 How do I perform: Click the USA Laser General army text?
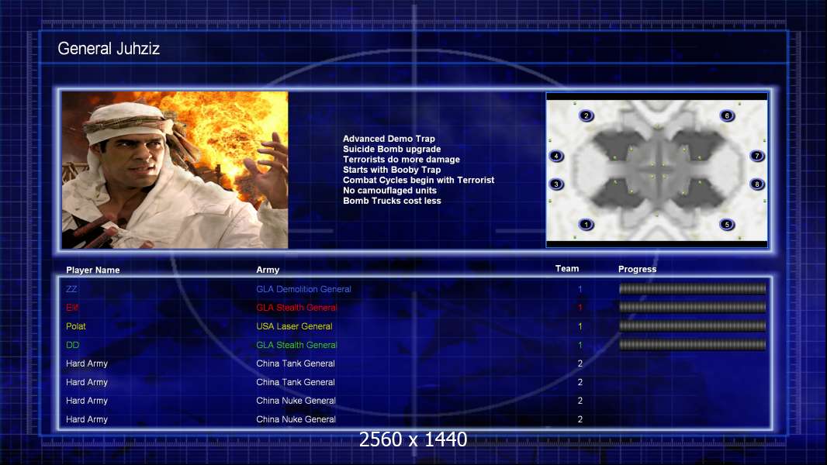click(294, 326)
